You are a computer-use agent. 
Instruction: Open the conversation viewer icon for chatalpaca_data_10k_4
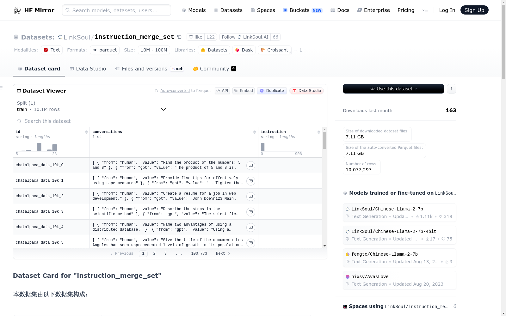251,228
